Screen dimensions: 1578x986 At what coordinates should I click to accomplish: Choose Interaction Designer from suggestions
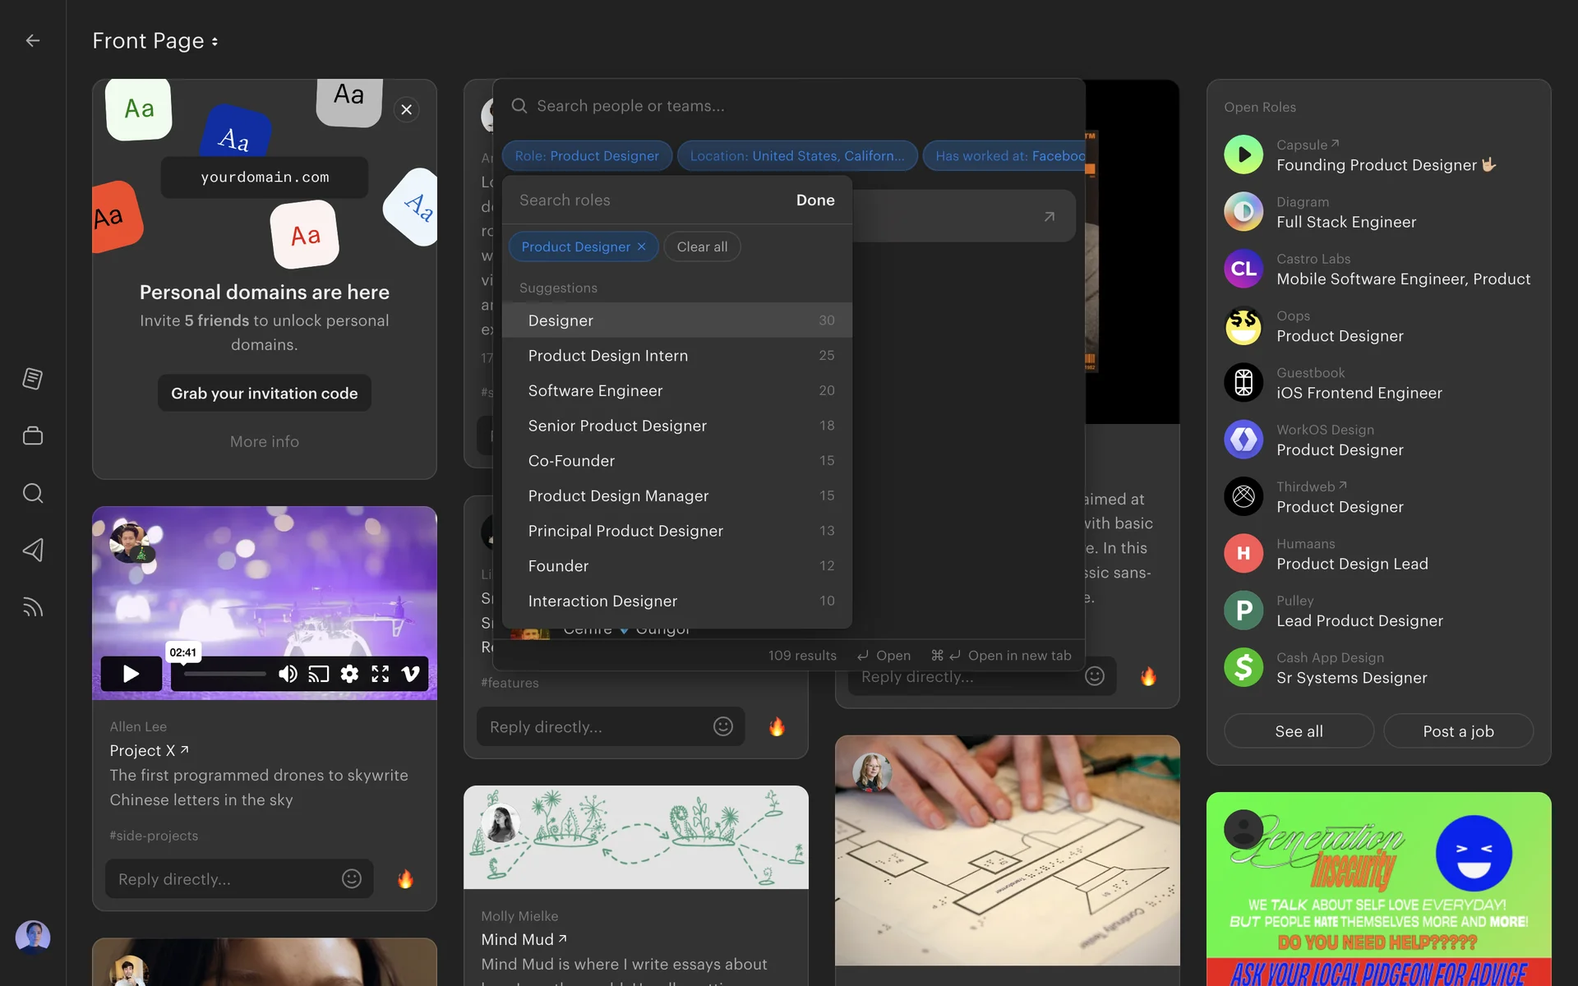point(602,601)
